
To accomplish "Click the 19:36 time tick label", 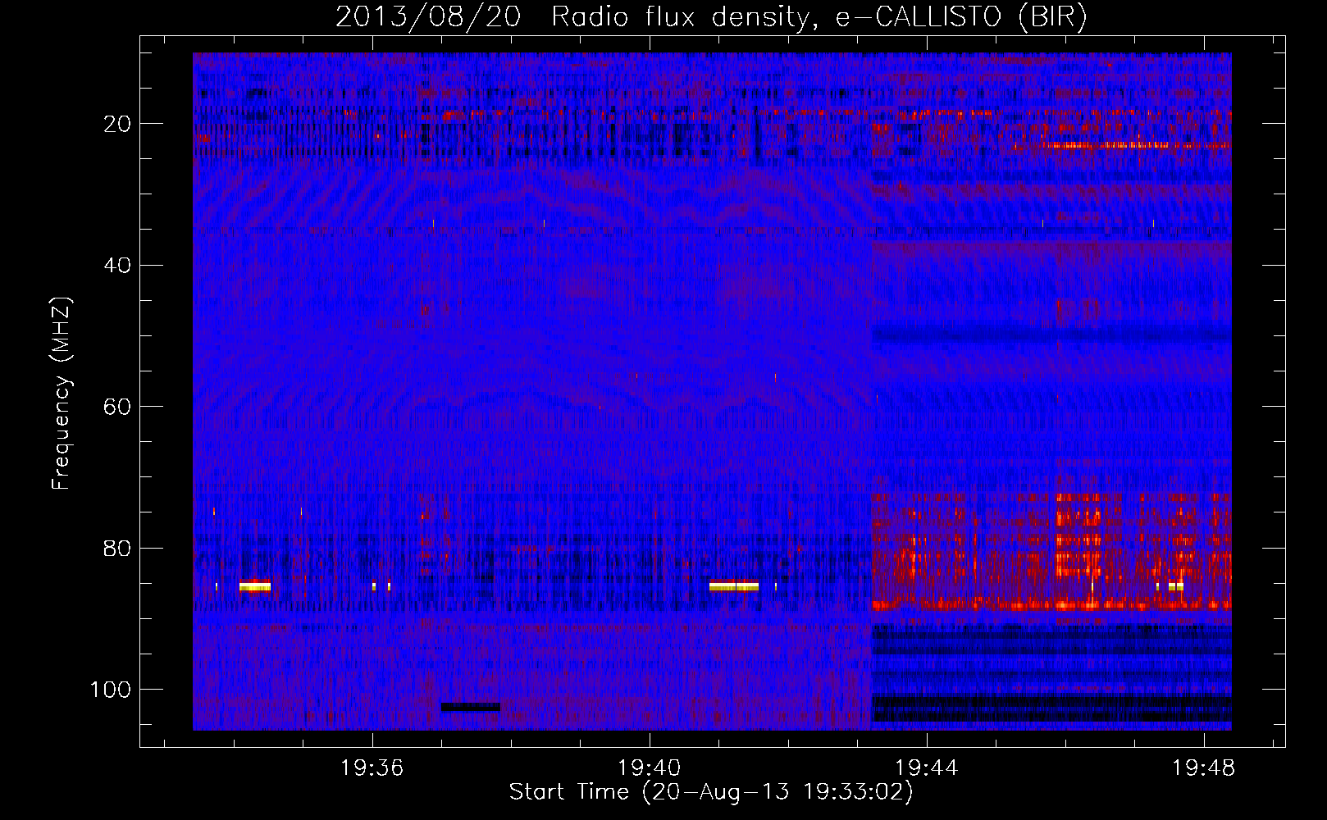I will coord(372,768).
